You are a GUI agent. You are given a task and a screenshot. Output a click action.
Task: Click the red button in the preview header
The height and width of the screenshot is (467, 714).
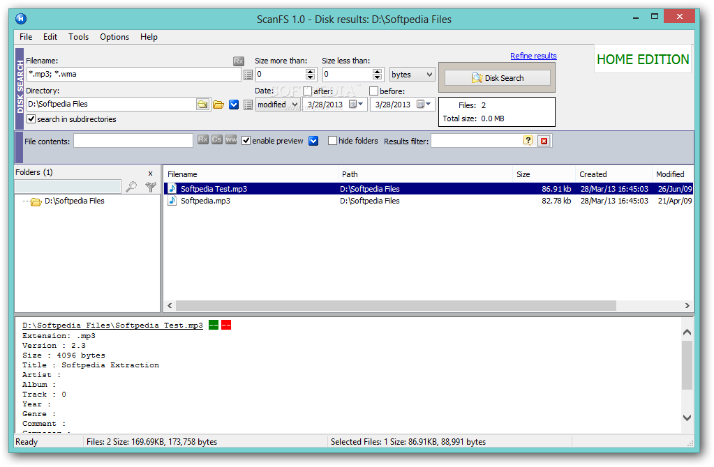click(x=226, y=325)
